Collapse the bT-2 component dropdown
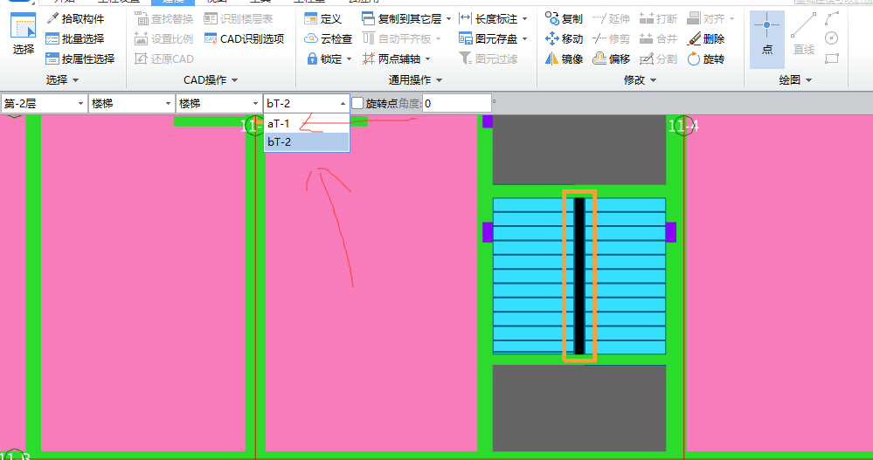The width and height of the screenshot is (873, 460). click(x=343, y=104)
